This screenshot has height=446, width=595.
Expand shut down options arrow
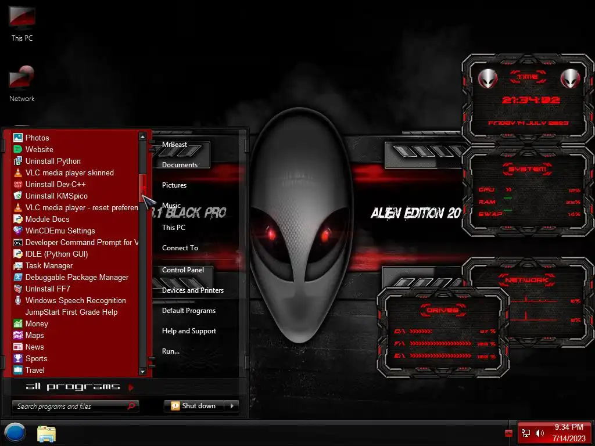pyautogui.click(x=232, y=406)
